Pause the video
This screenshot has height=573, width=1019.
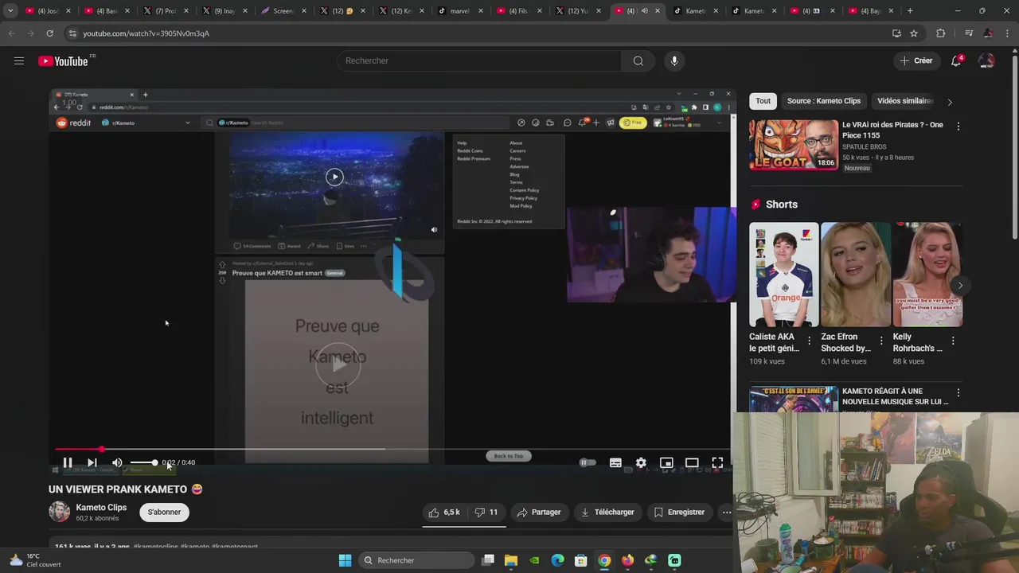[x=68, y=462]
